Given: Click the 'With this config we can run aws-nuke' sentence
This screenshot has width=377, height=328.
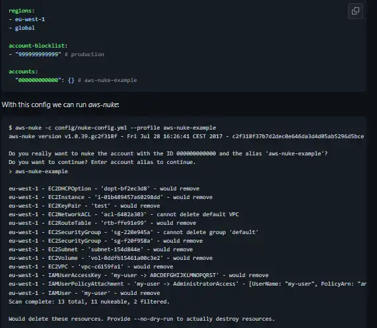Looking at the screenshot, I should click(x=60, y=104).
